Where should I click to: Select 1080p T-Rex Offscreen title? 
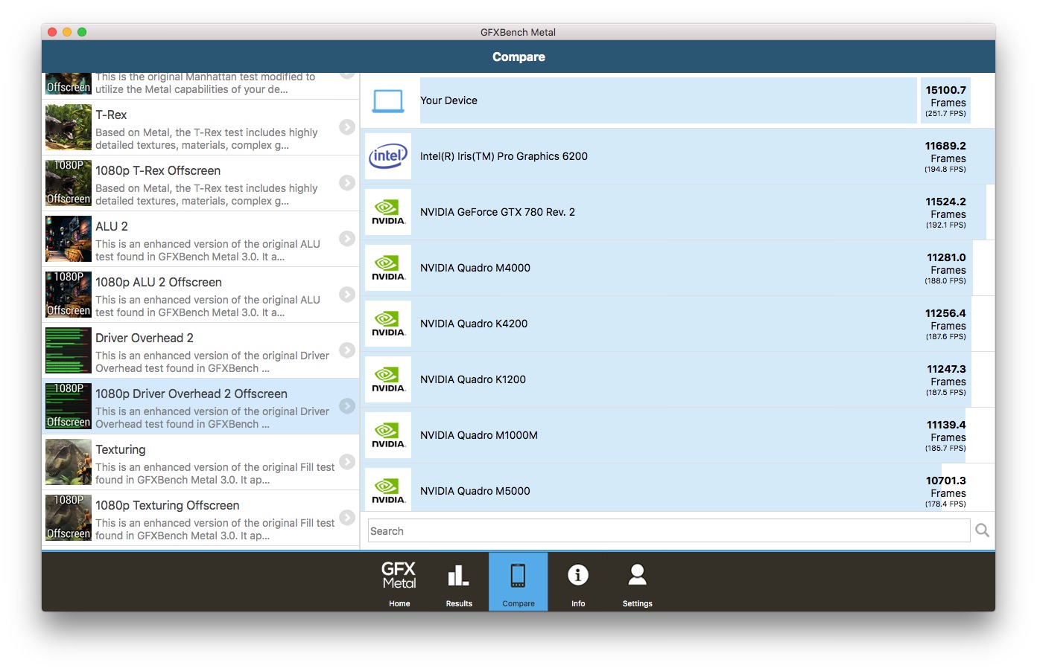(x=158, y=171)
